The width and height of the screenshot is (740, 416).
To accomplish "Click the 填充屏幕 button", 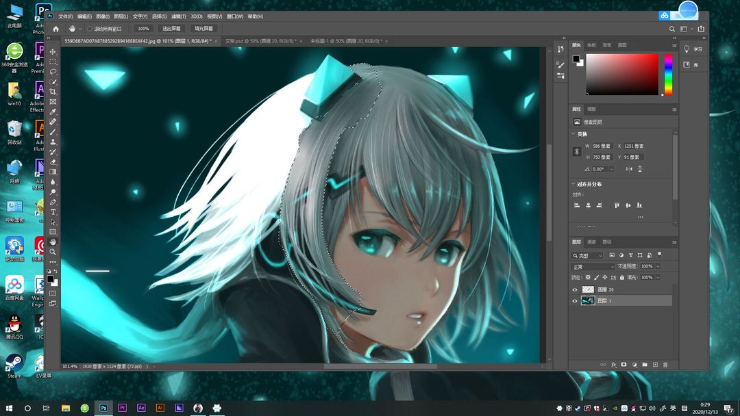I will [204, 29].
